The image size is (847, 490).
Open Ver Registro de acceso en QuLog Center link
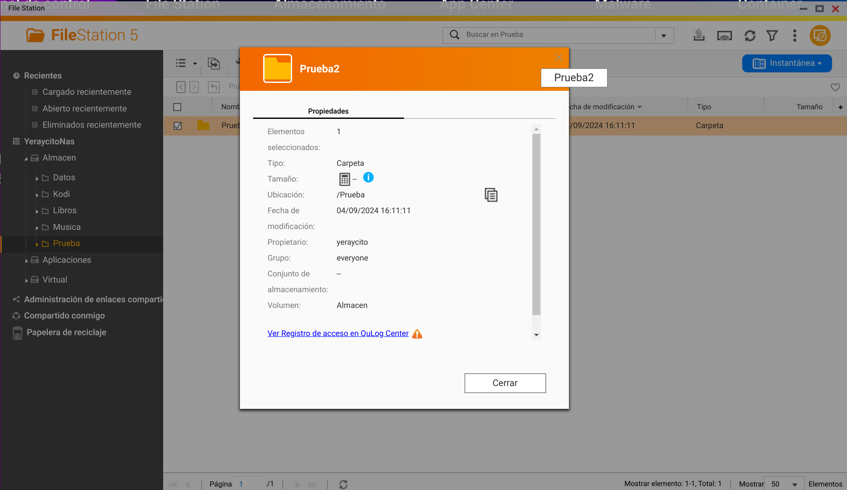pos(338,333)
